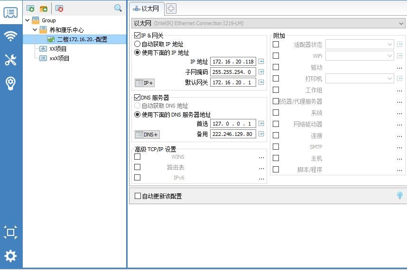The height and width of the screenshot is (270, 407).
Task: Open the tools wrench-screwdriver sidebar icon
Action: [10, 60]
